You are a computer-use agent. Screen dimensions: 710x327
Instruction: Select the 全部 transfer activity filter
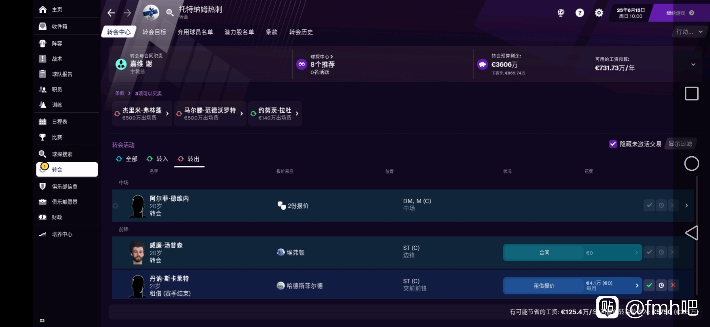pyautogui.click(x=127, y=159)
